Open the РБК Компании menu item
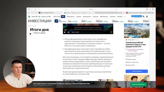 click(104, 16)
